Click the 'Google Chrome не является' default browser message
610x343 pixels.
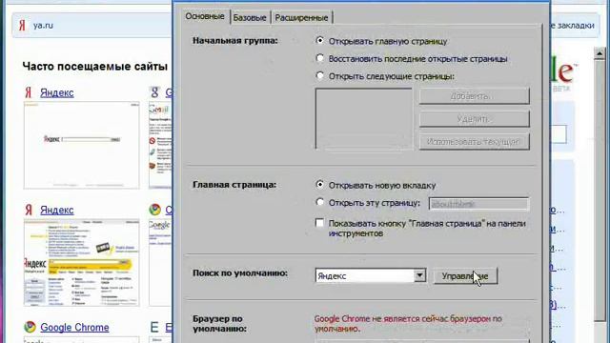408,324
